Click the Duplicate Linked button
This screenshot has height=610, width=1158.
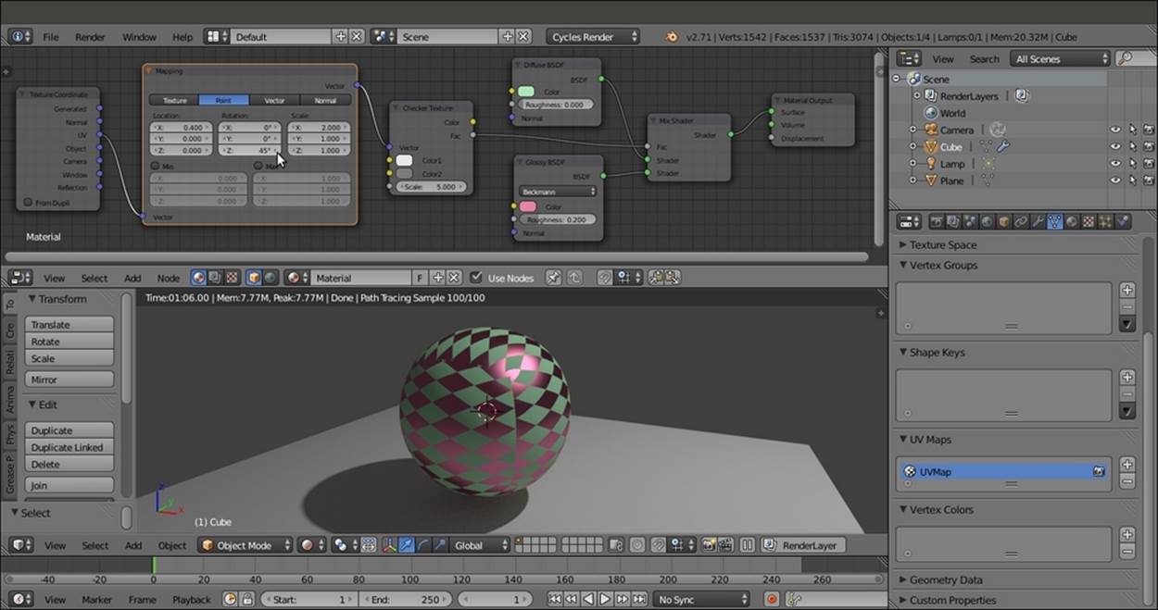tap(69, 447)
